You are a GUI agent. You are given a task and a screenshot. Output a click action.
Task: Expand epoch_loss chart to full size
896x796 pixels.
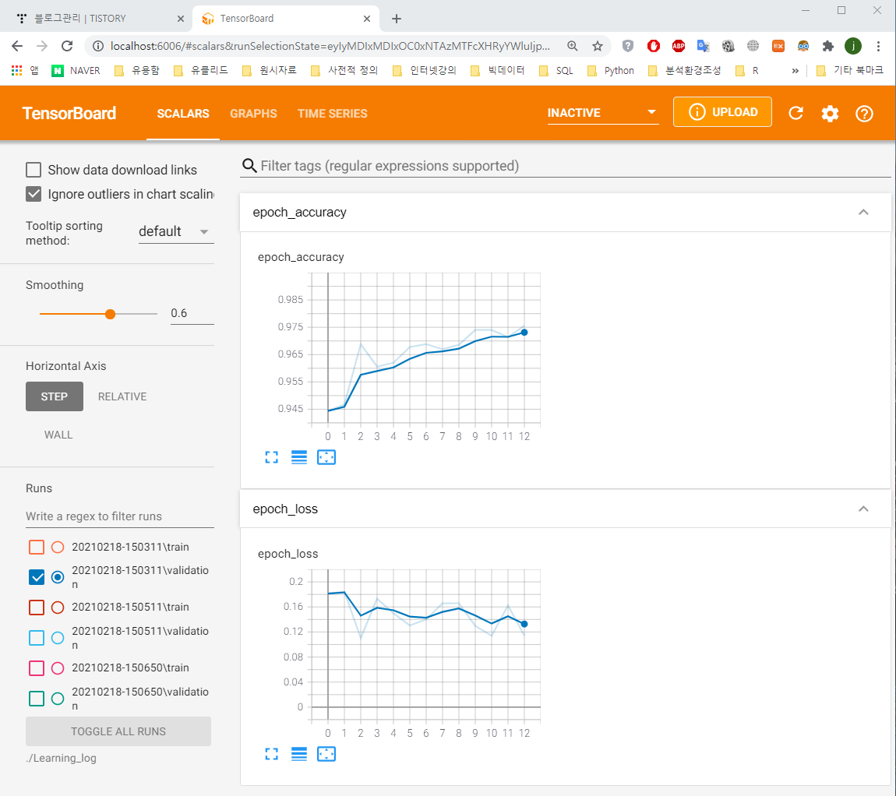(x=271, y=754)
